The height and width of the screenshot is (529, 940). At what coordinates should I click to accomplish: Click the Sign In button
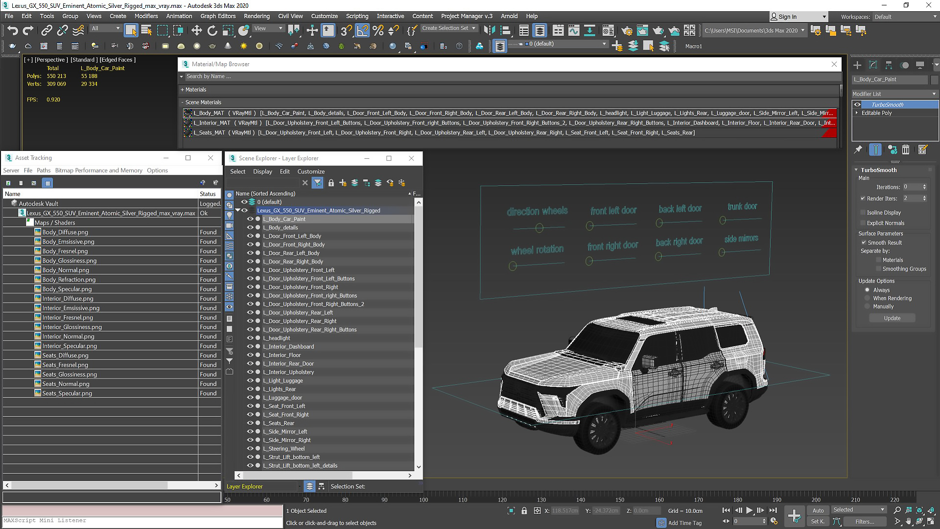(798, 17)
